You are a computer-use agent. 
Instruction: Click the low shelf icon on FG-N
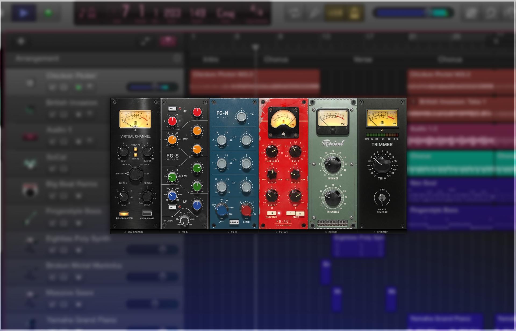tap(234, 183)
